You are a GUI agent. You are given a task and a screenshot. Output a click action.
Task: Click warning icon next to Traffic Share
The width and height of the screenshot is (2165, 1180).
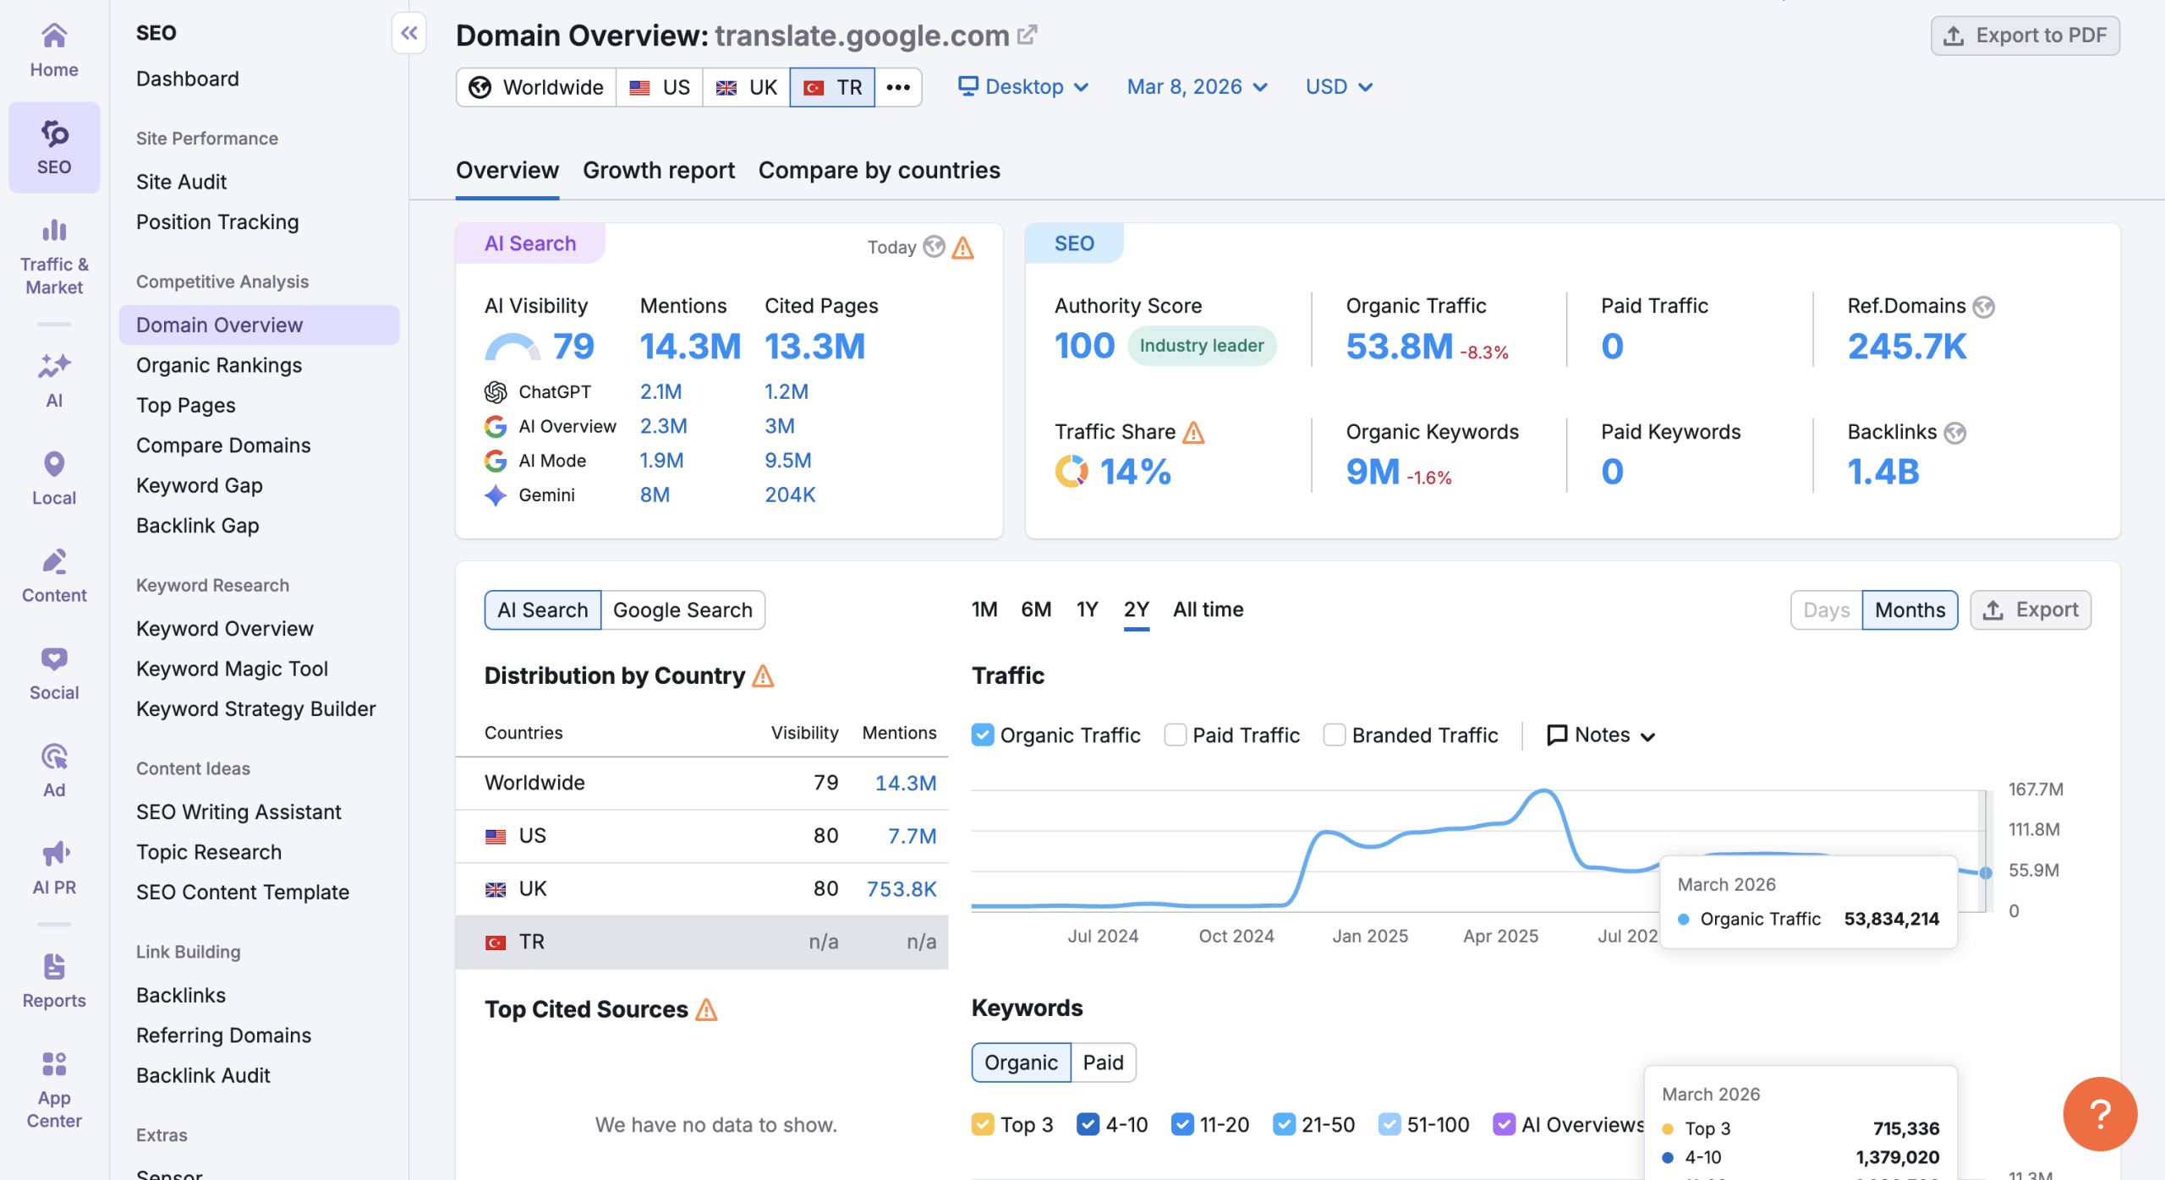pos(1193,433)
